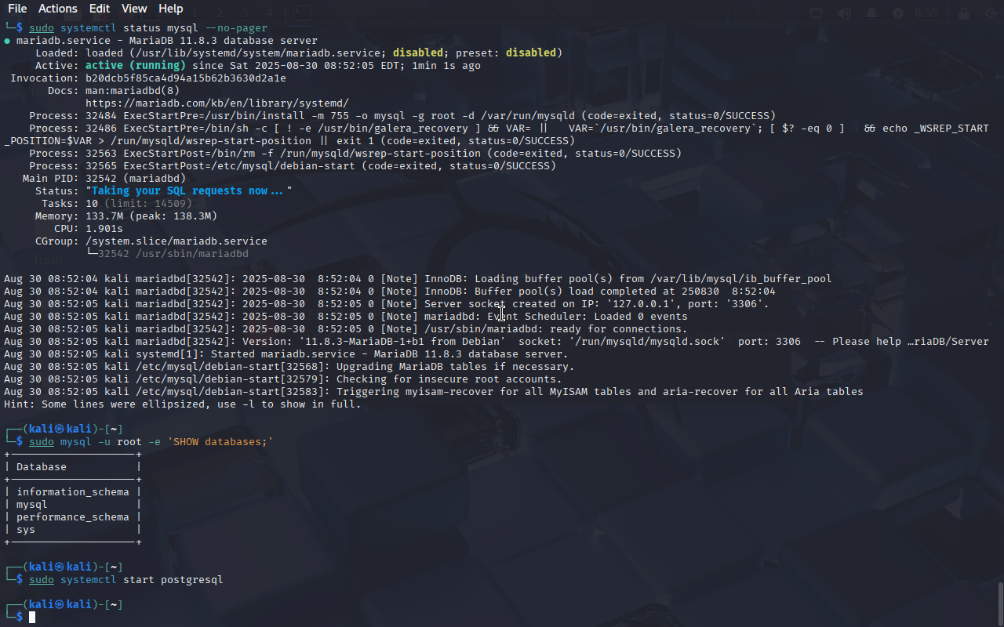Click the Memory 133.7M (peak: 138.3M) value

click(x=151, y=216)
